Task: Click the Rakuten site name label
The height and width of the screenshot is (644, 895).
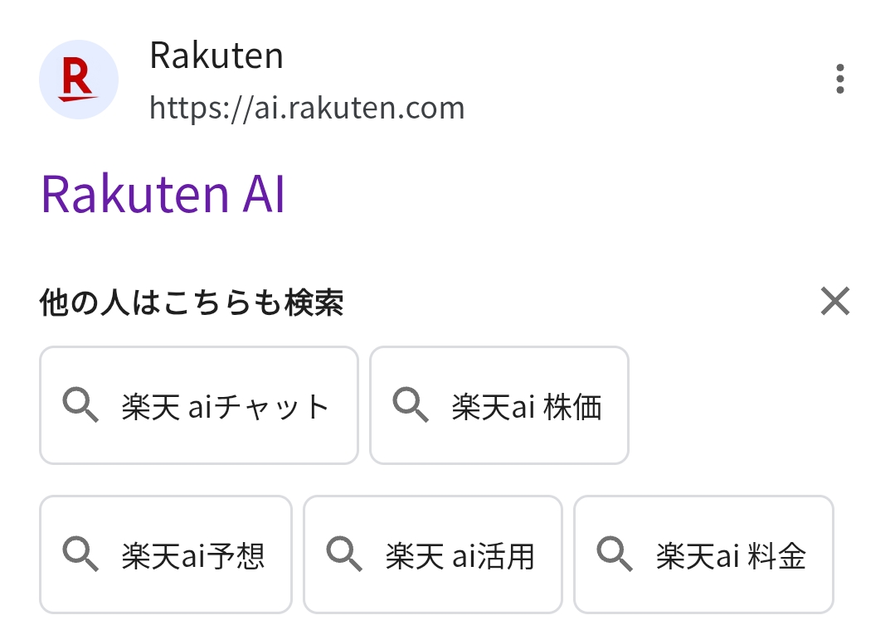Action: [216, 56]
